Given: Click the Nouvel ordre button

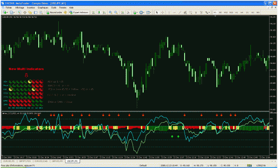Looking at the screenshot, I should click(x=54, y=12).
